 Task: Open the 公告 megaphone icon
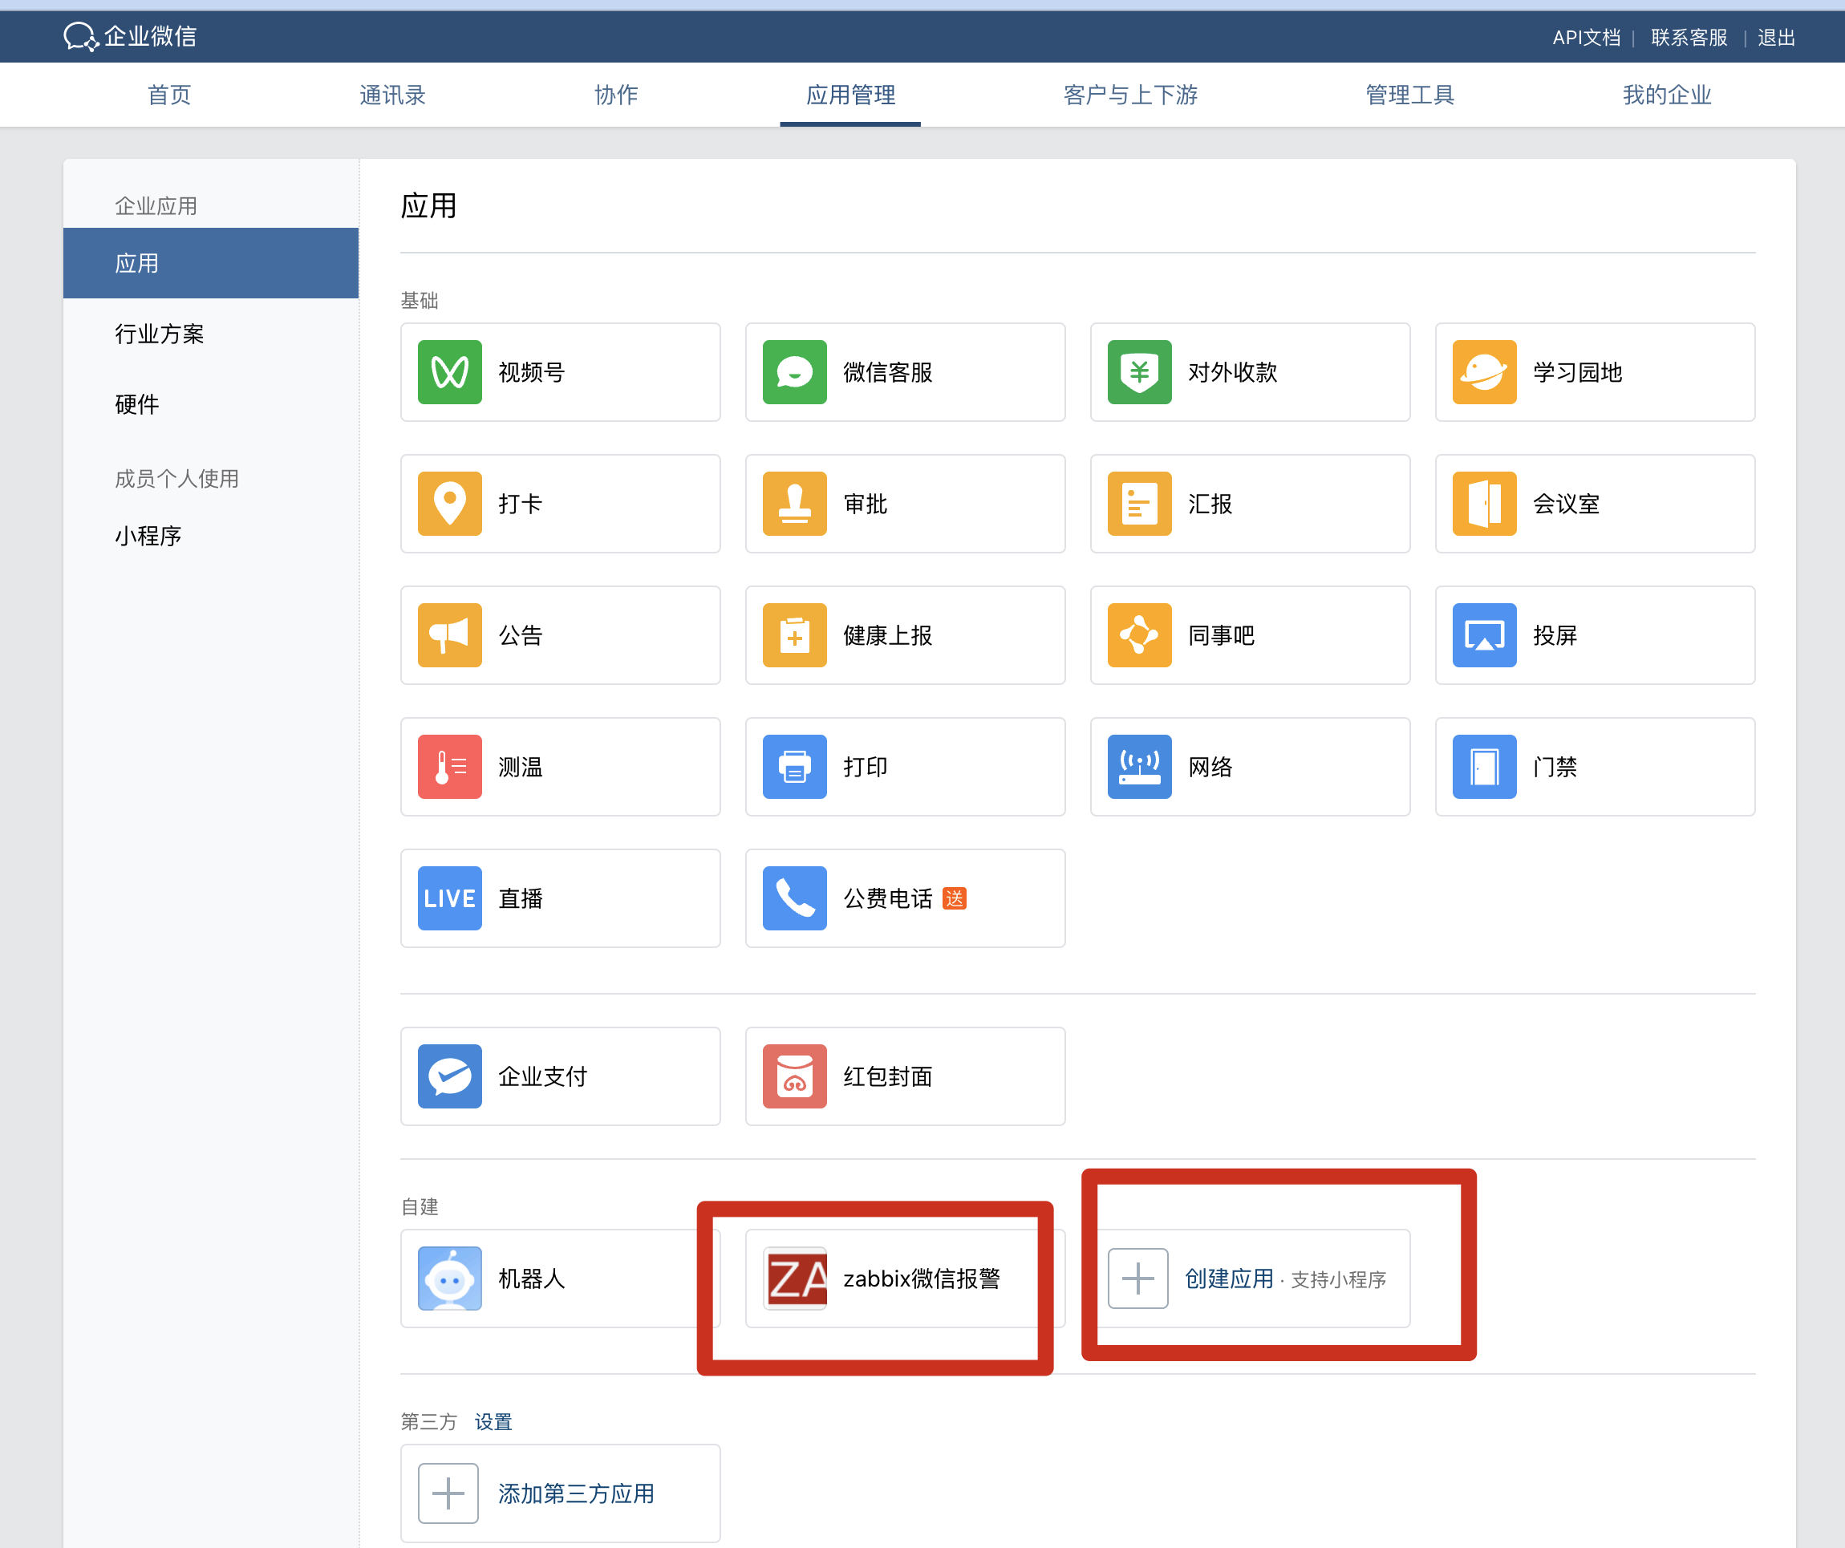[449, 635]
